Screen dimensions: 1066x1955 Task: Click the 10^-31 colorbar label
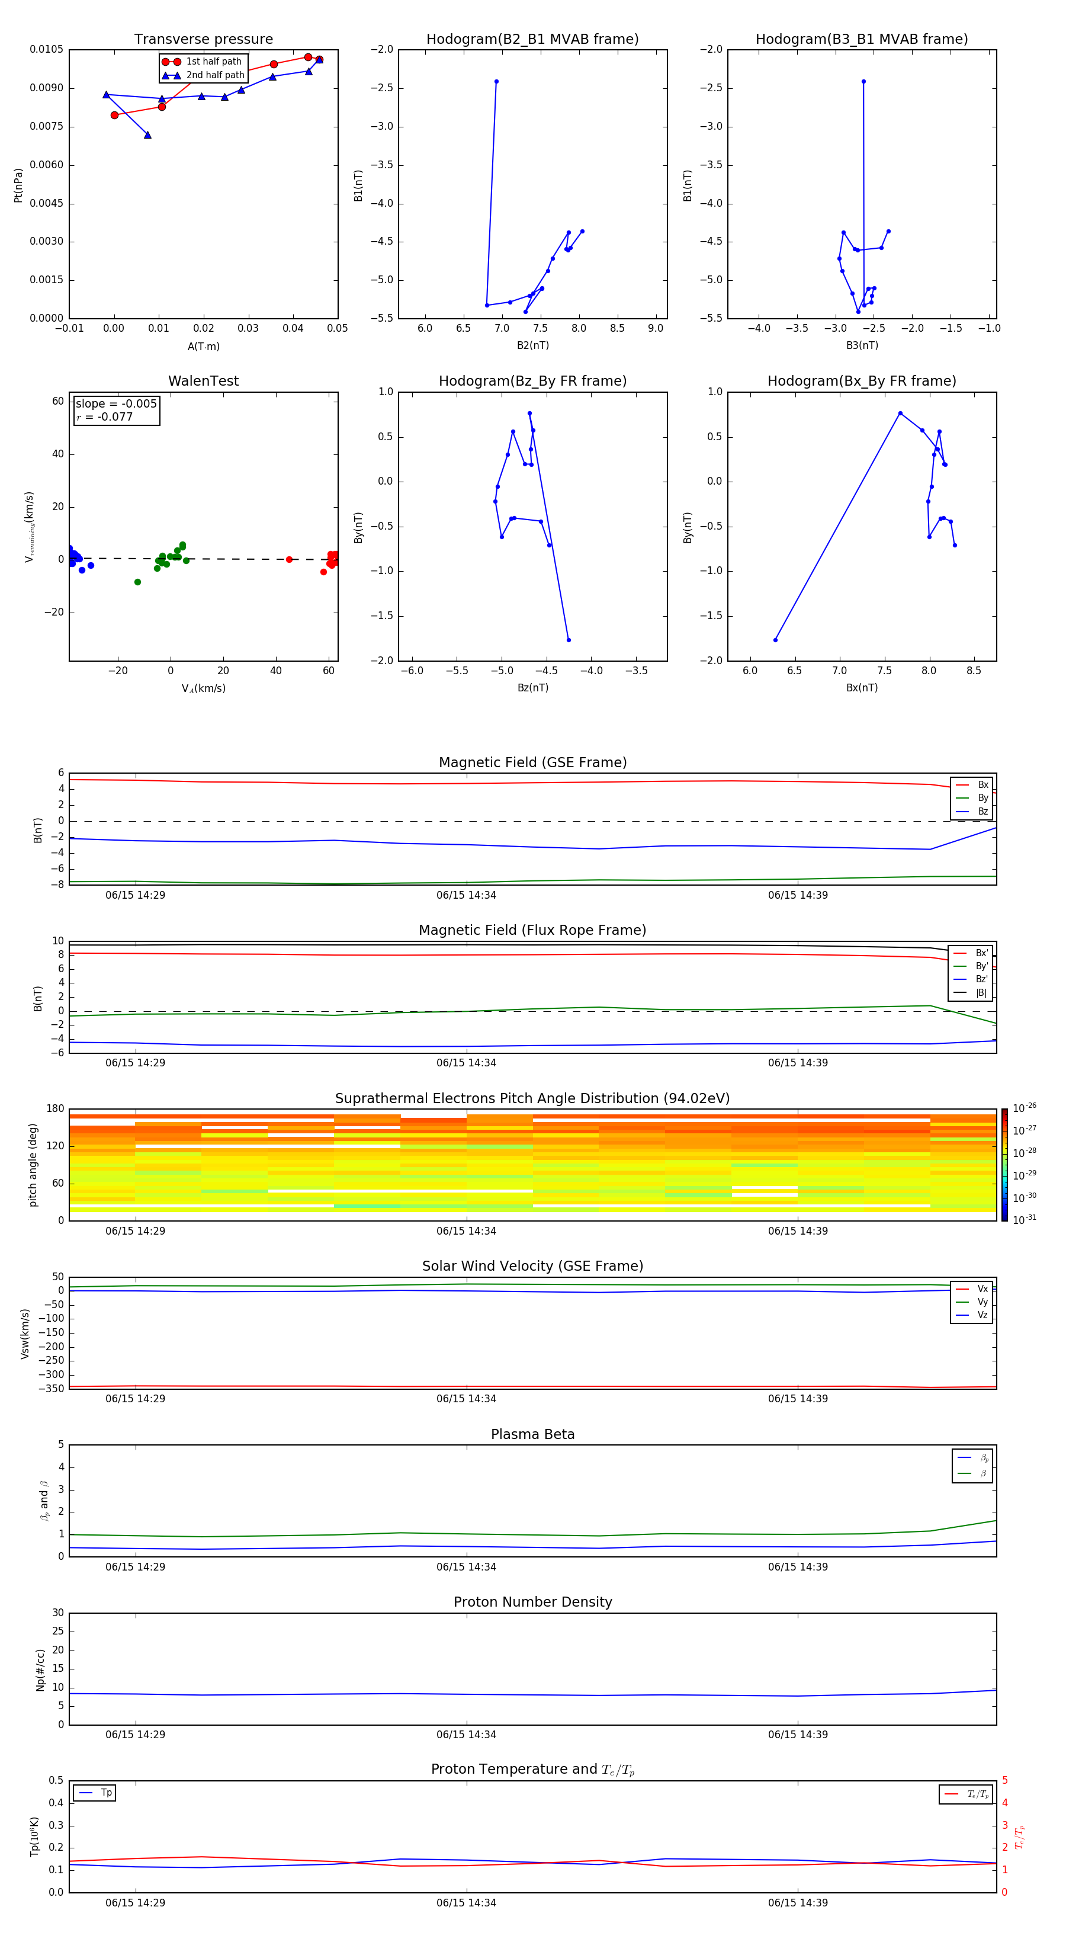click(x=1025, y=1220)
